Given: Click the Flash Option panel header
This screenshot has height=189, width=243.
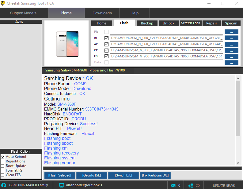Looking at the screenshot, I should point(21,151).
